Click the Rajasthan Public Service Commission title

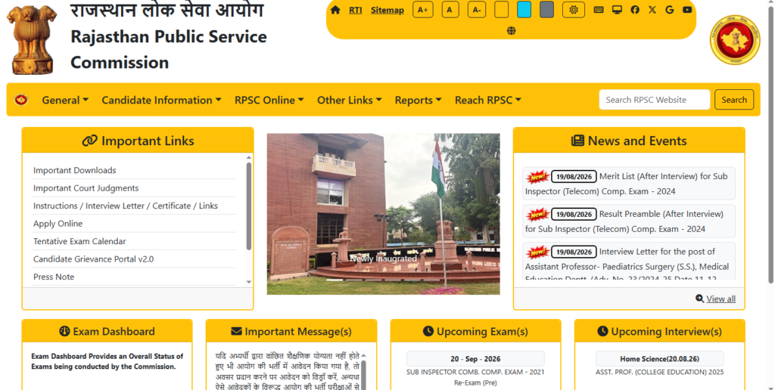169,49
